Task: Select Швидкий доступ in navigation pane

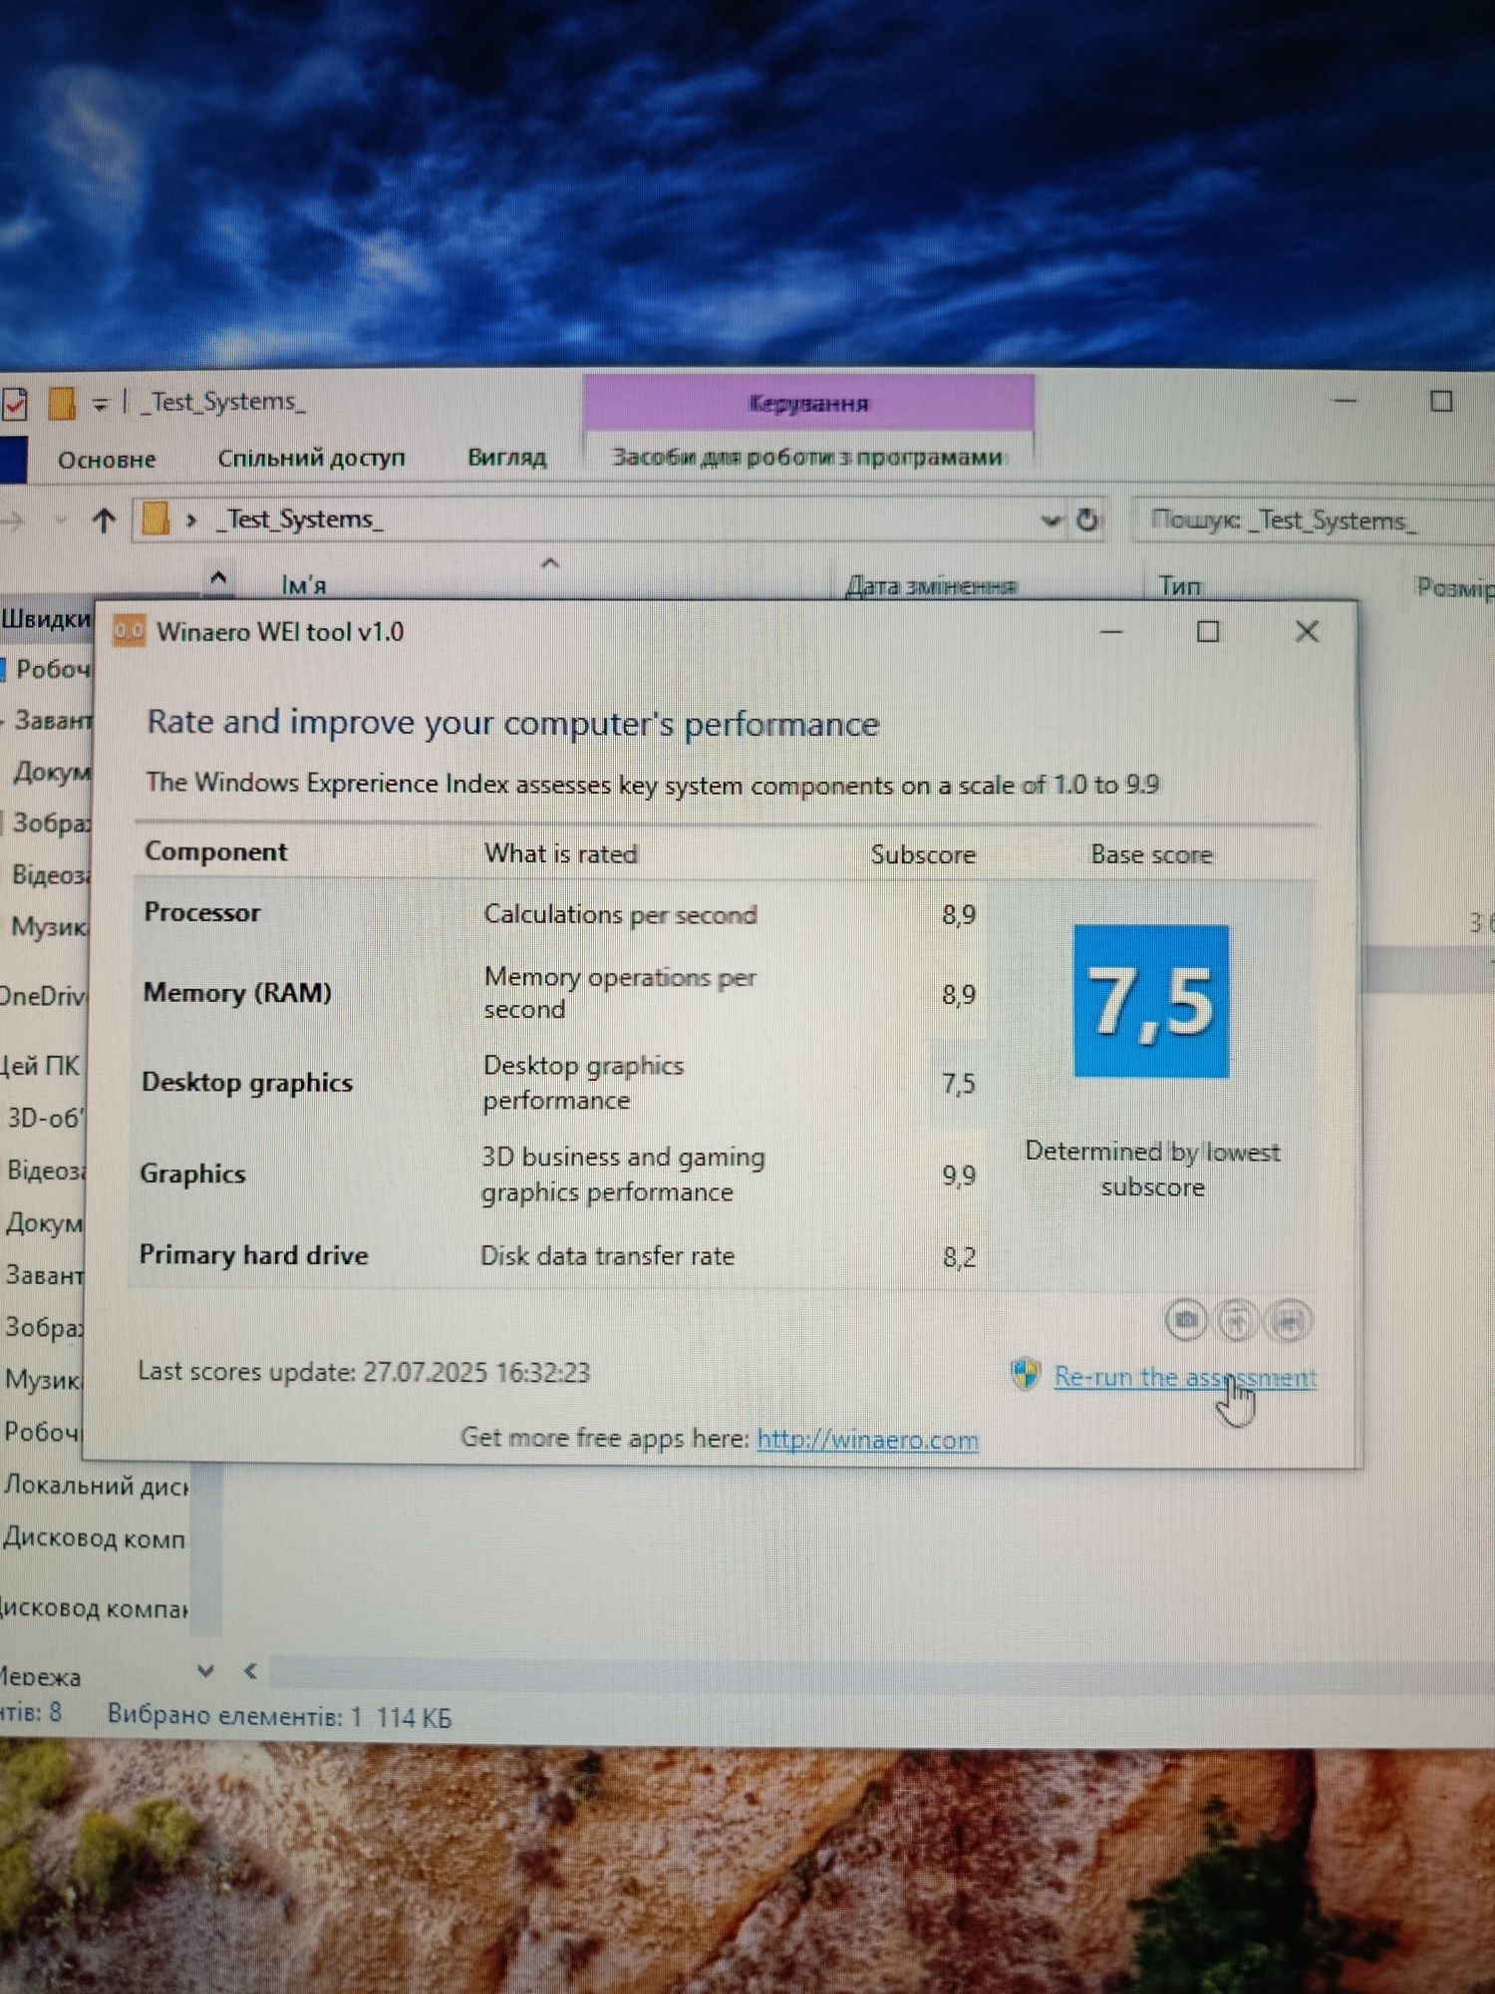Action: click(46, 619)
